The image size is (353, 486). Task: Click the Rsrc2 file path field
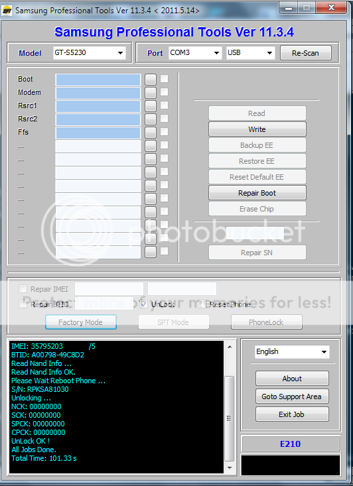tap(98, 119)
